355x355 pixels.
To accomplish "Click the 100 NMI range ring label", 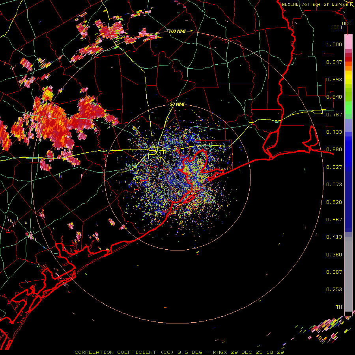I will click(x=177, y=31).
